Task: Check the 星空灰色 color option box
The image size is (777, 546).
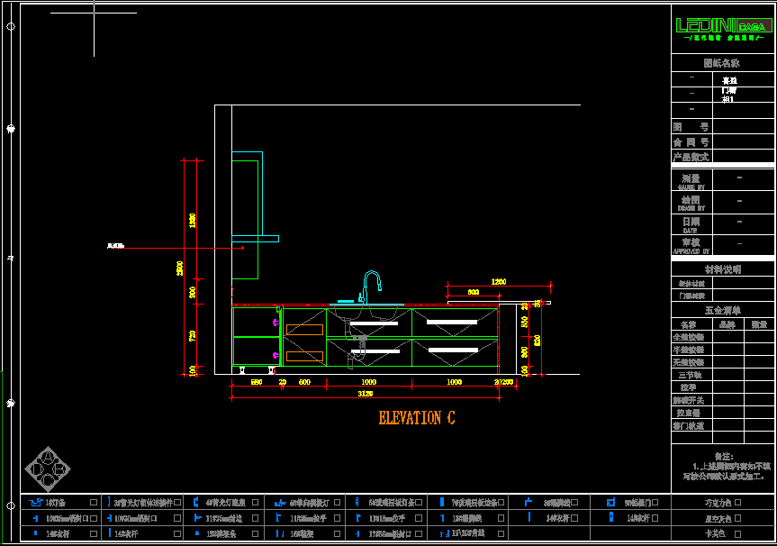Action: pos(738,518)
